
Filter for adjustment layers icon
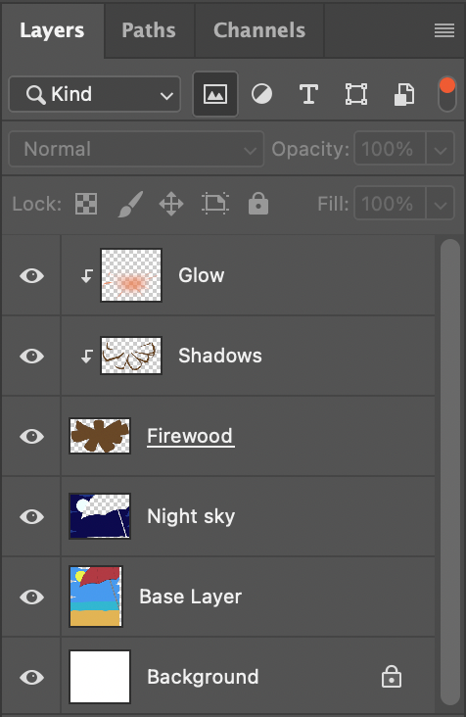coord(261,94)
